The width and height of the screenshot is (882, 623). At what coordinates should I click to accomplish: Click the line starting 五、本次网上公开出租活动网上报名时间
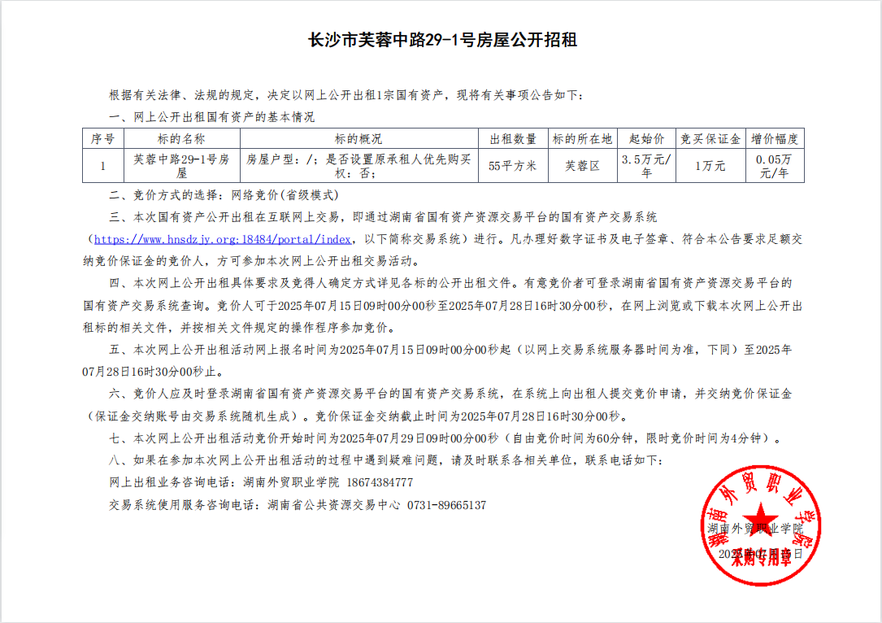point(450,350)
